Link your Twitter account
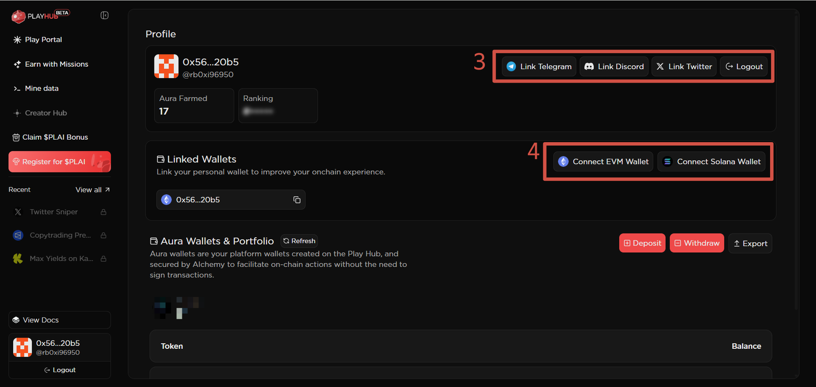 click(x=684, y=67)
